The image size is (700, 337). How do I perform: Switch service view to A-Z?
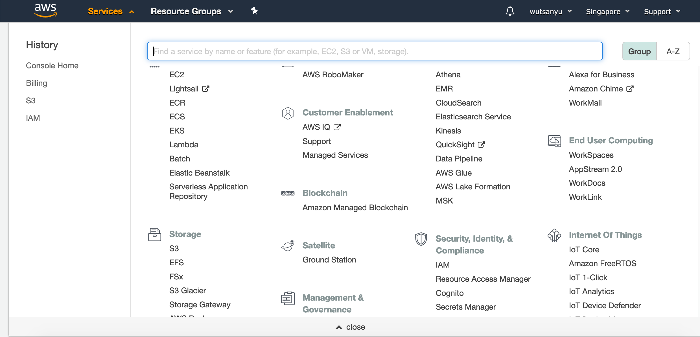(673, 51)
